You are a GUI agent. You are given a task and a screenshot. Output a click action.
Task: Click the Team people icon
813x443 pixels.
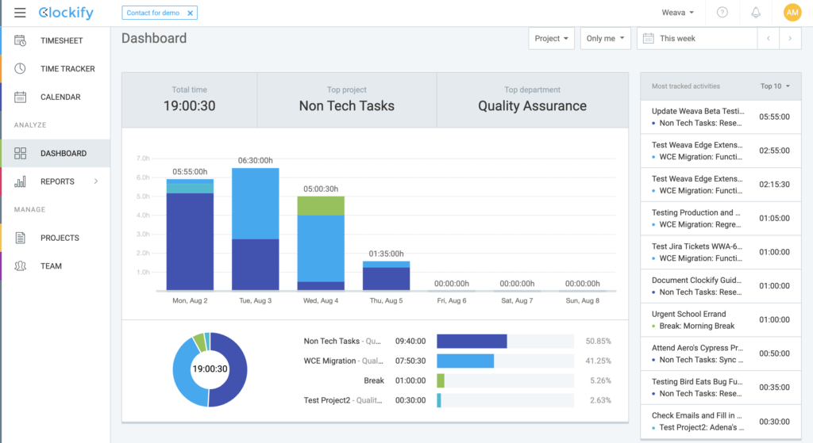click(x=20, y=266)
